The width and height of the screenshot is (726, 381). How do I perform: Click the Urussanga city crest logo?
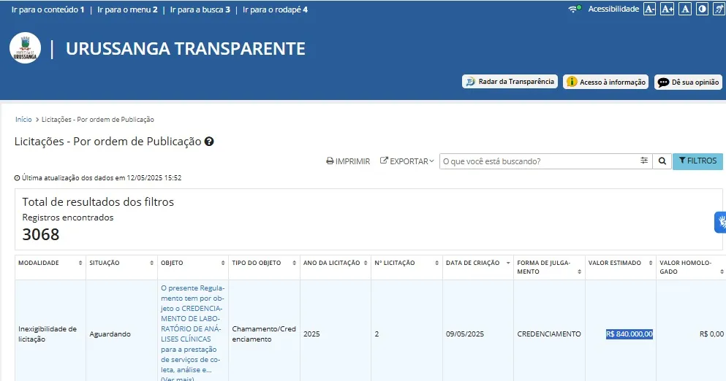[x=26, y=48]
